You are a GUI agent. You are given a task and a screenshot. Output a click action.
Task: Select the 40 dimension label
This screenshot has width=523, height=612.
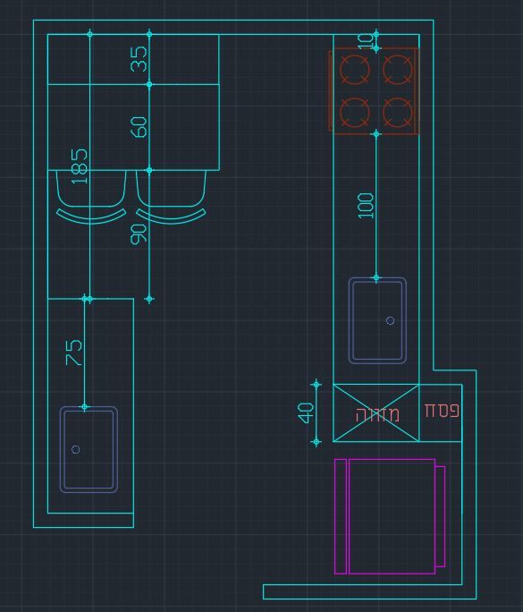pyautogui.click(x=305, y=413)
